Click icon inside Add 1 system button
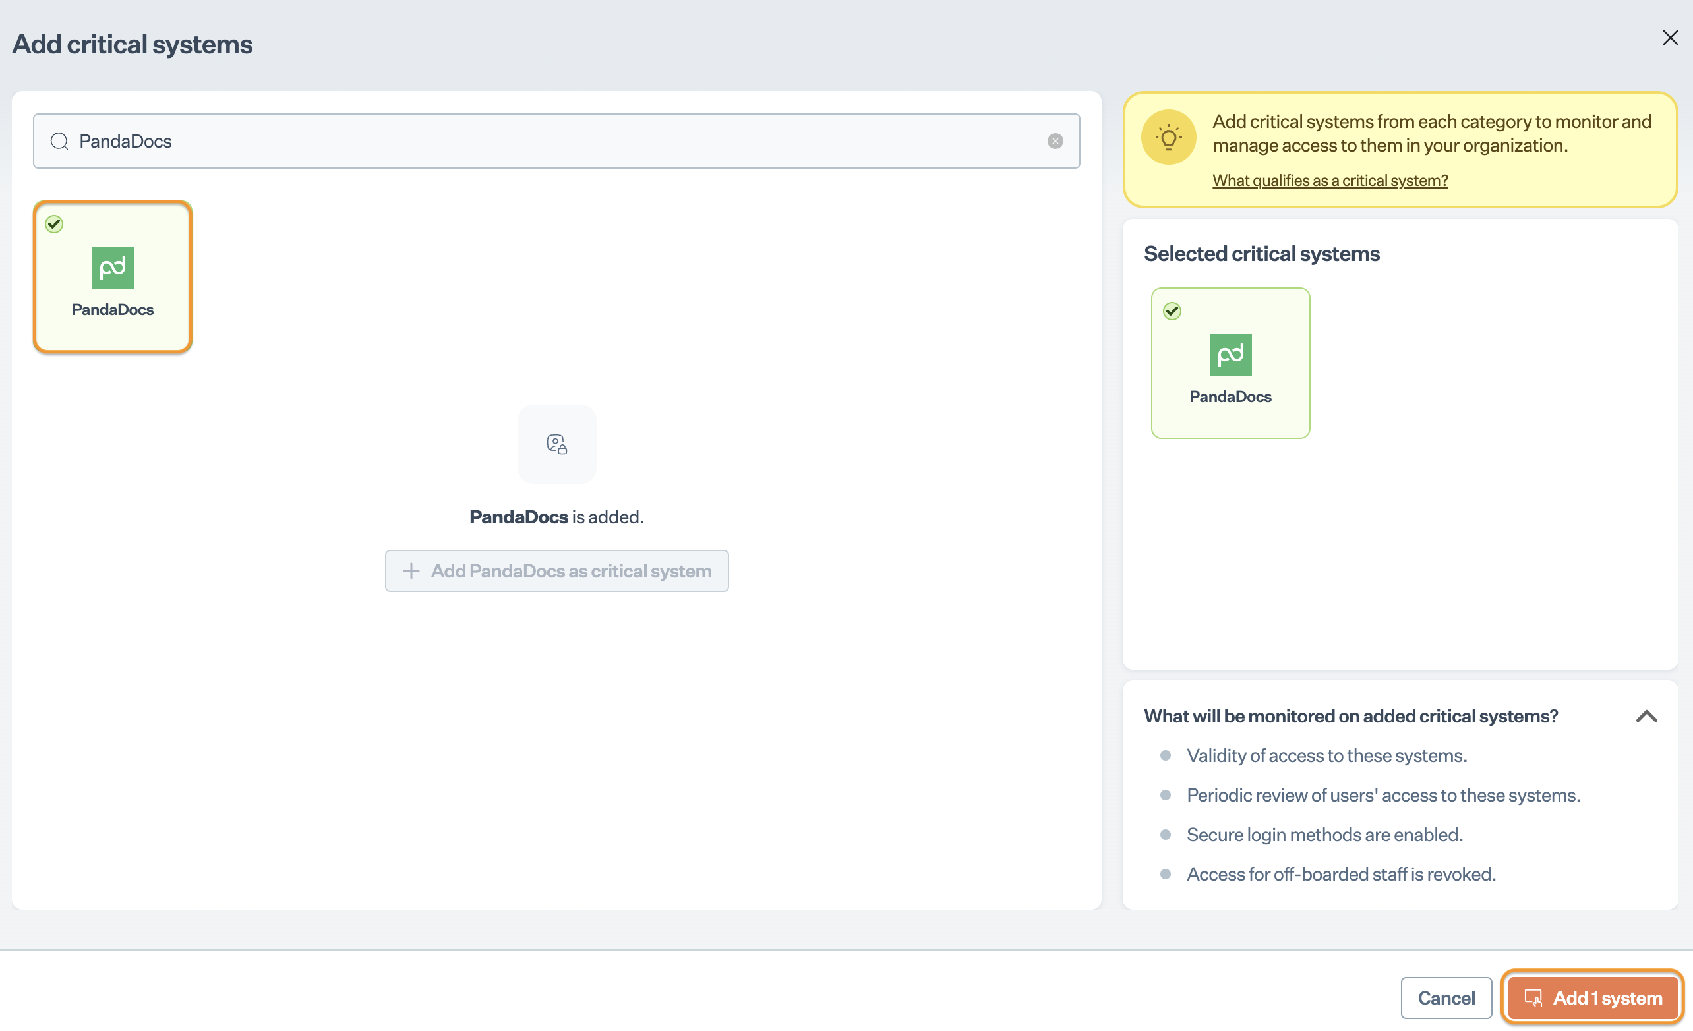 click(1533, 998)
